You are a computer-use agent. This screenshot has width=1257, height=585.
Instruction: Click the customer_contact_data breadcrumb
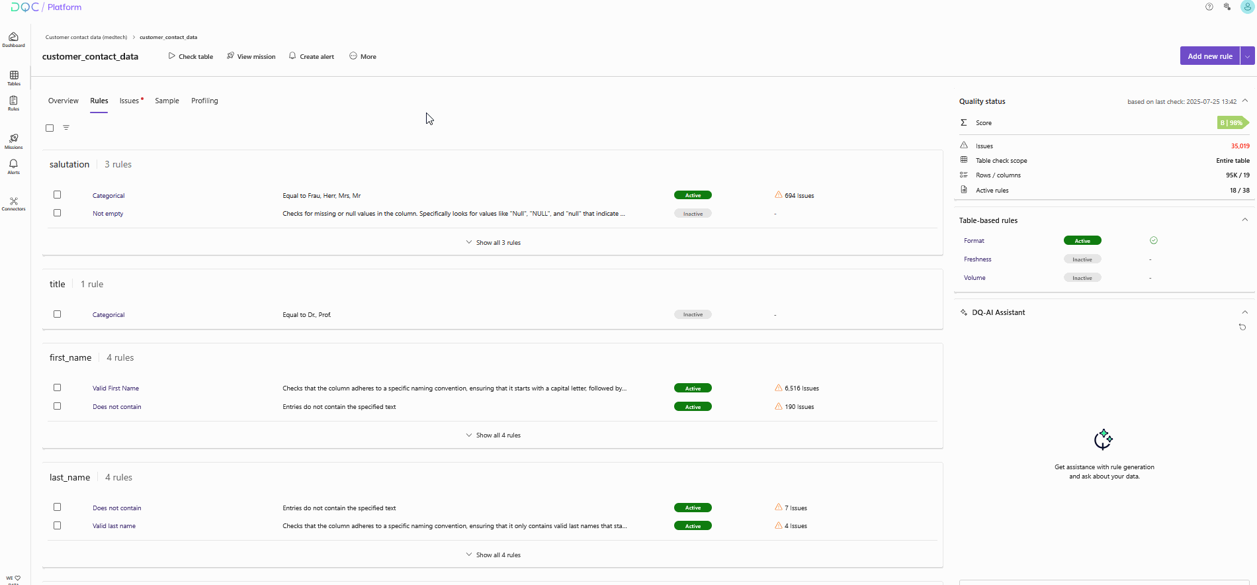coord(168,37)
